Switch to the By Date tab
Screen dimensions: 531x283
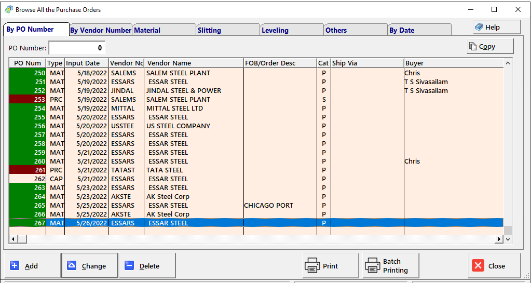coord(419,30)
